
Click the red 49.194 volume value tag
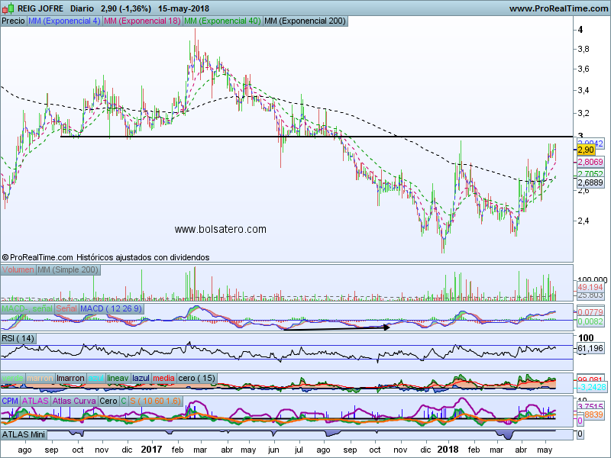click(x=592, y=287)
